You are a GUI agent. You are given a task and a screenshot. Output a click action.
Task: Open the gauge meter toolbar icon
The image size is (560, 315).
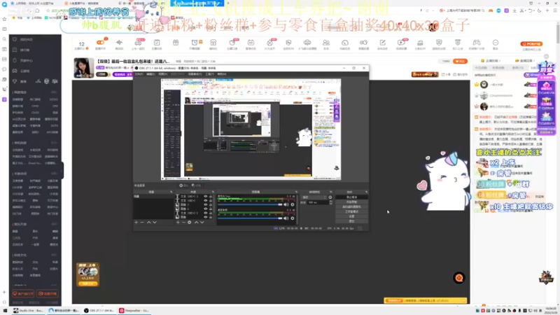point(345,44)
